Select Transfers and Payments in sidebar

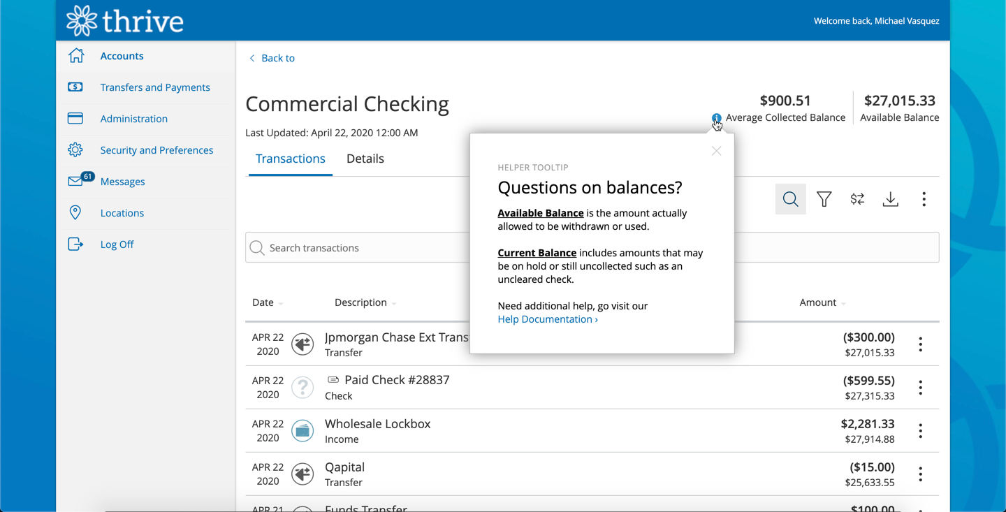154,87
